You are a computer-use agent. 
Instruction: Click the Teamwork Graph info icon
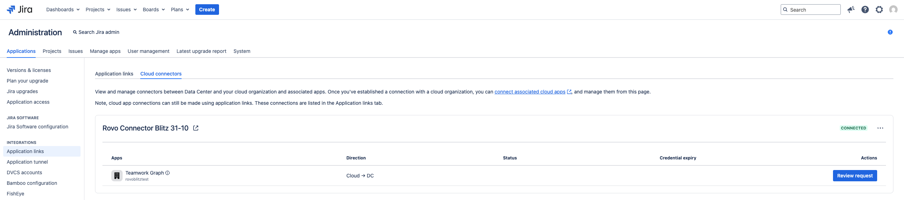coord(167,173)
